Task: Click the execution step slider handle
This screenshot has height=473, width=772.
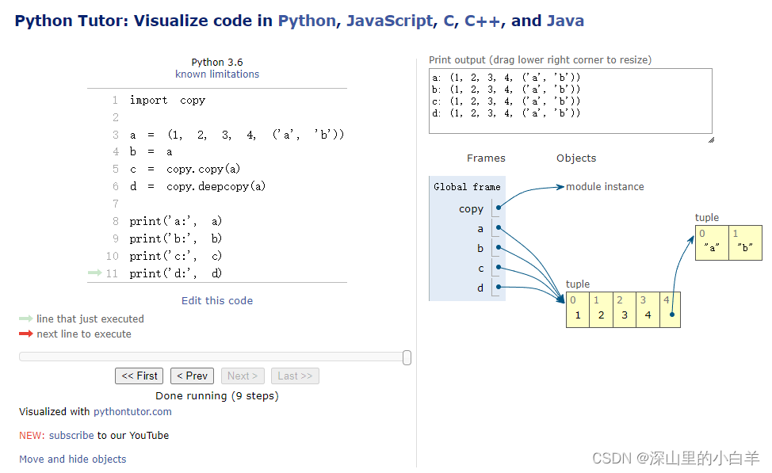Action: pos(407,358)
